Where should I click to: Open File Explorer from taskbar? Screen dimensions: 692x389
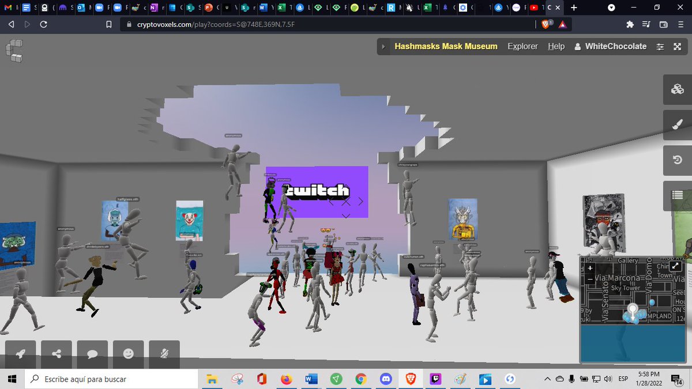click(x=212, y=379)
